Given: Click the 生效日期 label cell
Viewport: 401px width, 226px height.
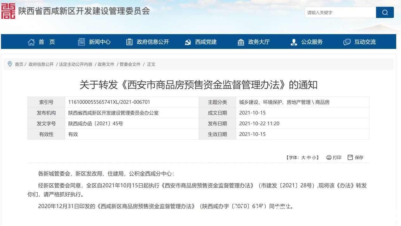Looking at the screenshot, I should point(218,134).
